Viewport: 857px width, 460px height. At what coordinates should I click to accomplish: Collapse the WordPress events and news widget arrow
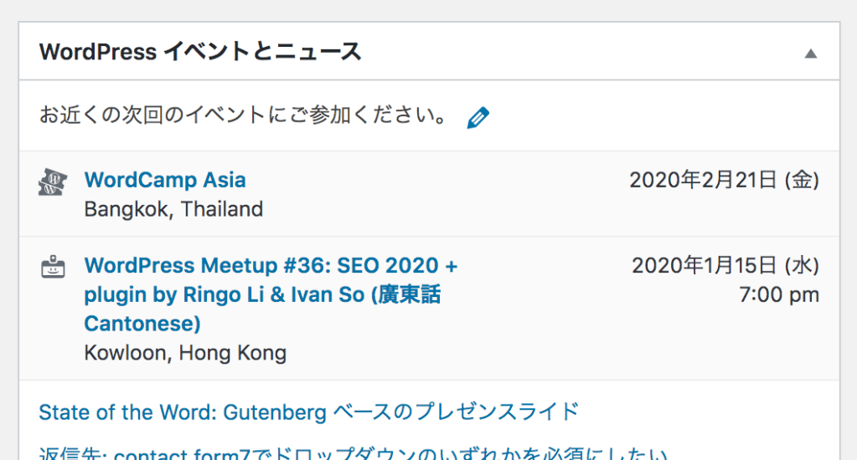point(810,54)
